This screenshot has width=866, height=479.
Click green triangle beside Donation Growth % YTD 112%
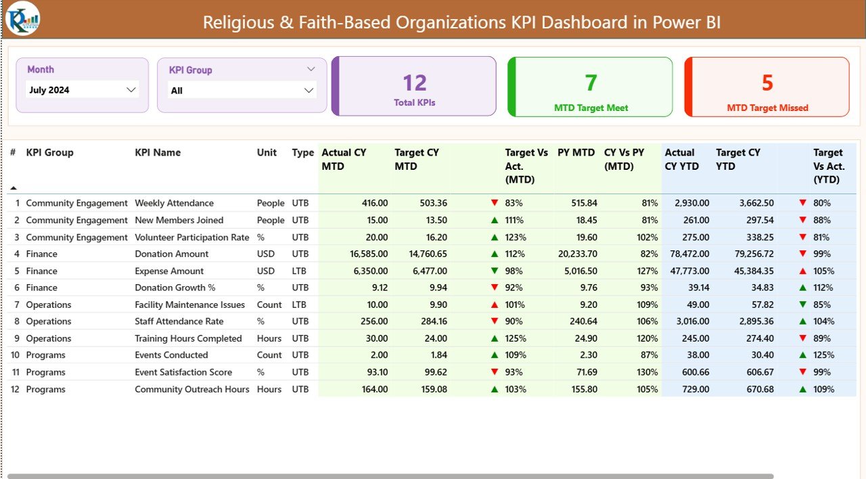[802, 287]
